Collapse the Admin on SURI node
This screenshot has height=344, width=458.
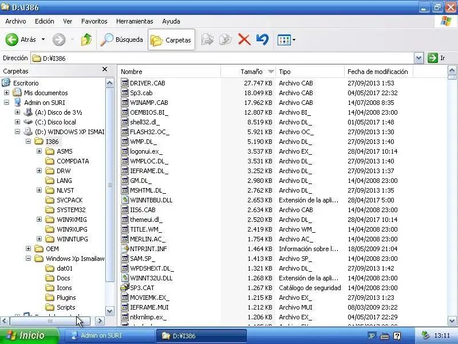6,103
